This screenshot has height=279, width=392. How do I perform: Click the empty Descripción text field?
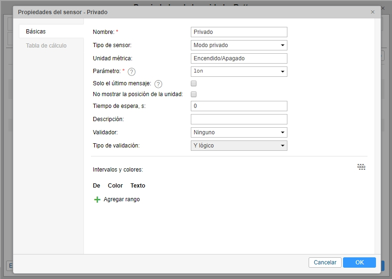pyautogui.click(x=238, y=119)
